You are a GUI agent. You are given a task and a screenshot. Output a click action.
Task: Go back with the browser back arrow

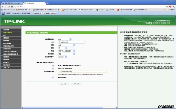[2, 7]
